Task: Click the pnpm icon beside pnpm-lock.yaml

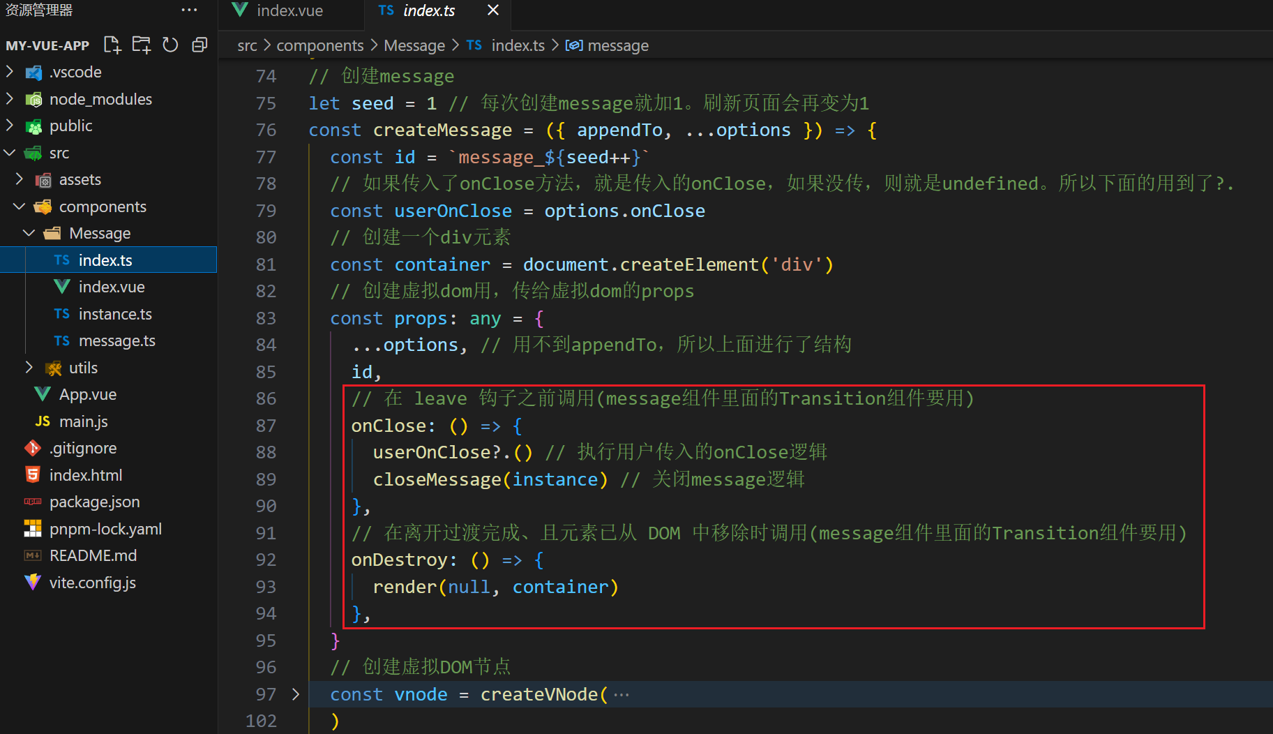Action: pyautogui.click(x=33, y=529)
